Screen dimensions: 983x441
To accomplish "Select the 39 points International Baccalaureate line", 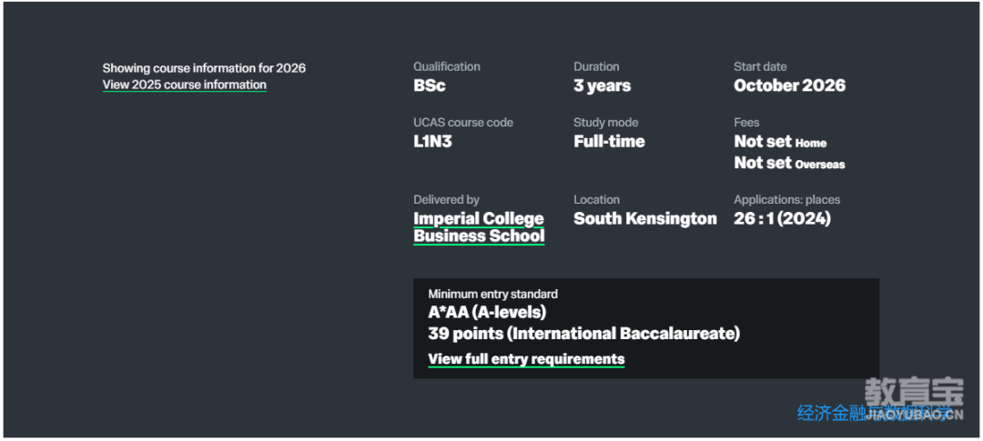I will pos(583,334).
